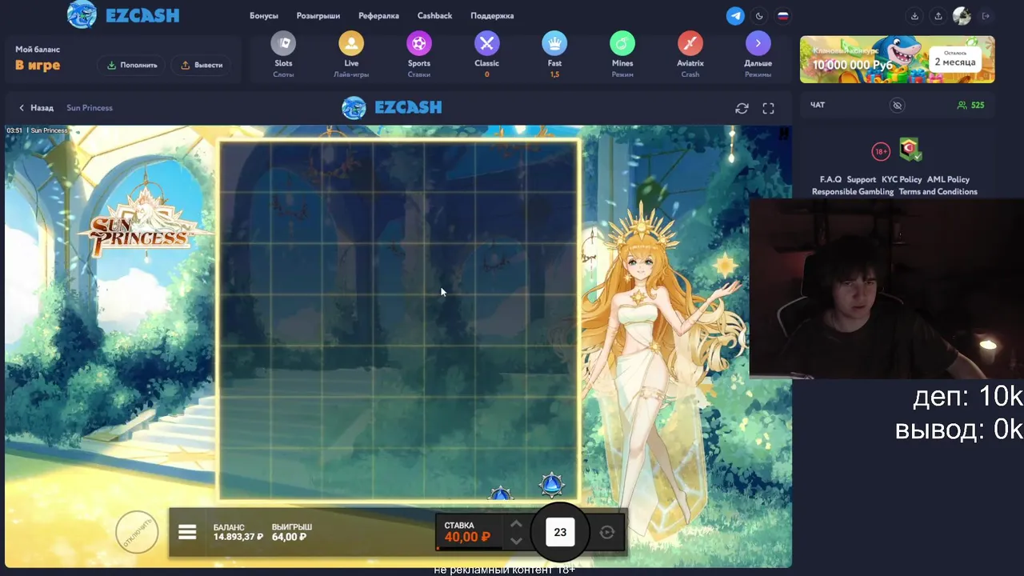Open the Рефералка menu
1024x576 pixels.
[378, 16]
